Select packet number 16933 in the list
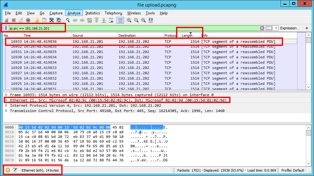Image resolution: width=314 pixels, height=176 pixels. coord(150,42)
